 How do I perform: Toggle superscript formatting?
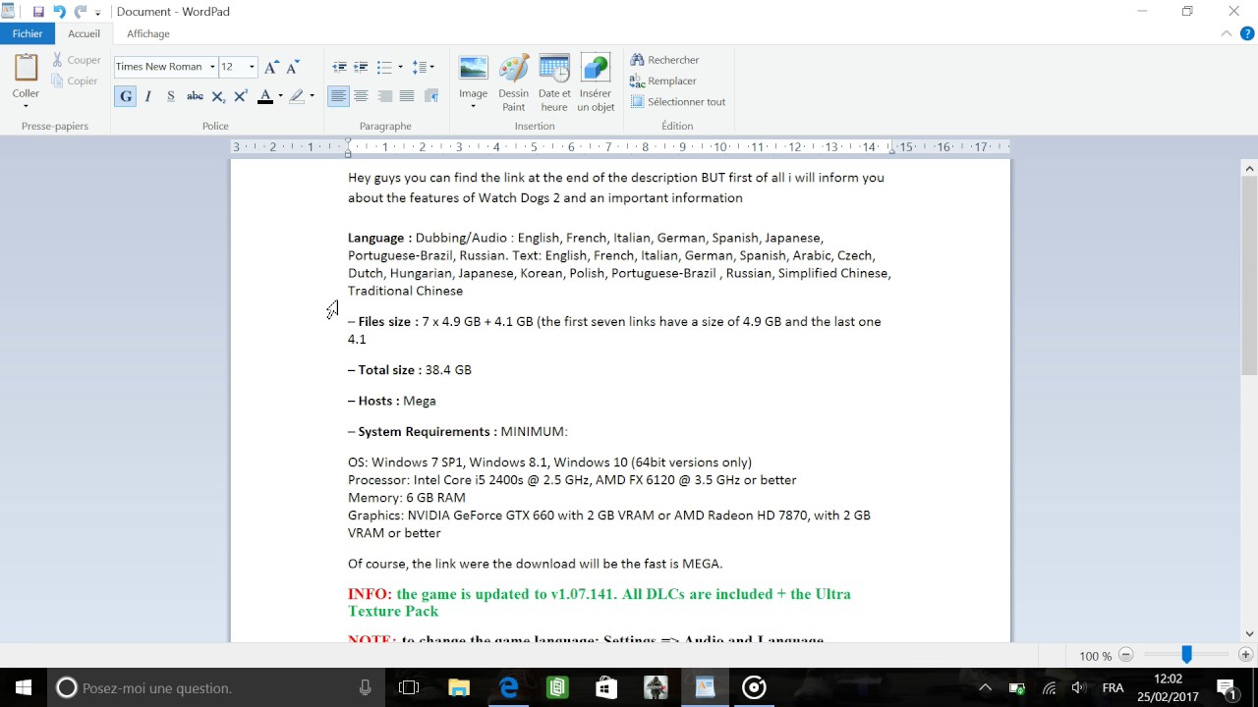click(240, 96)
